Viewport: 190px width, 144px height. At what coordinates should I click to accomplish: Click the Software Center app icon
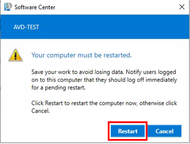coord(8,7)
